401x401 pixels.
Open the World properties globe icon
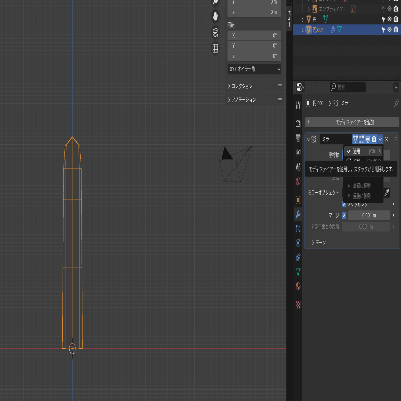[298, 181]
